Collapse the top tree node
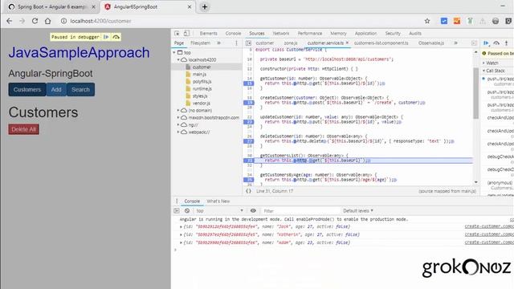Screen dimensions: 514x289 (x=174, y=52)
